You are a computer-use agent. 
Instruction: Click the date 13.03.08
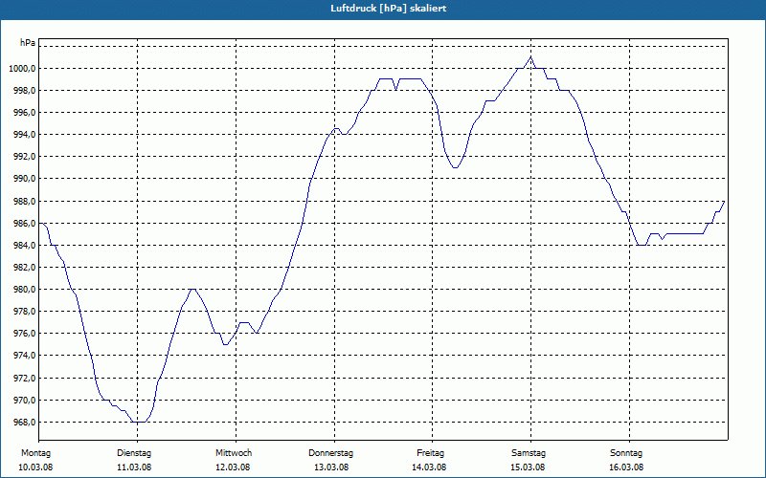pos(331,467)
